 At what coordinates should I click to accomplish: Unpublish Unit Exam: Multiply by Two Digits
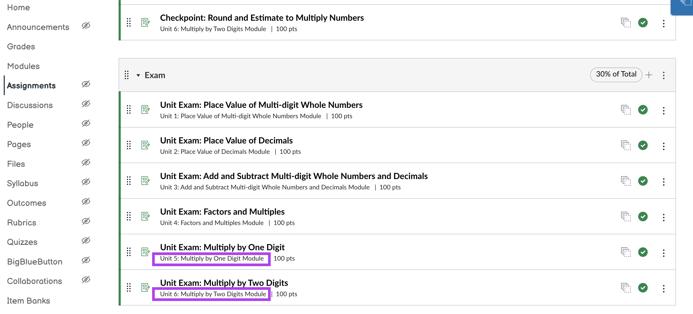point(643,288)
